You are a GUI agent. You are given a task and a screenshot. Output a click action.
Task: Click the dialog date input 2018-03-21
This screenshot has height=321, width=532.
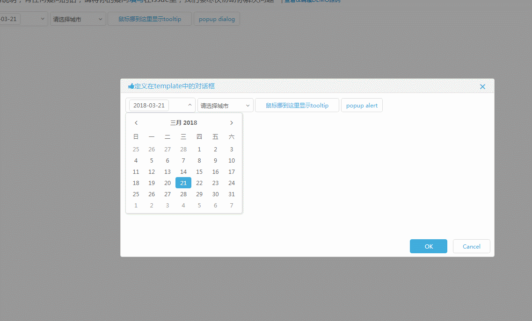[x=149, y=106]
